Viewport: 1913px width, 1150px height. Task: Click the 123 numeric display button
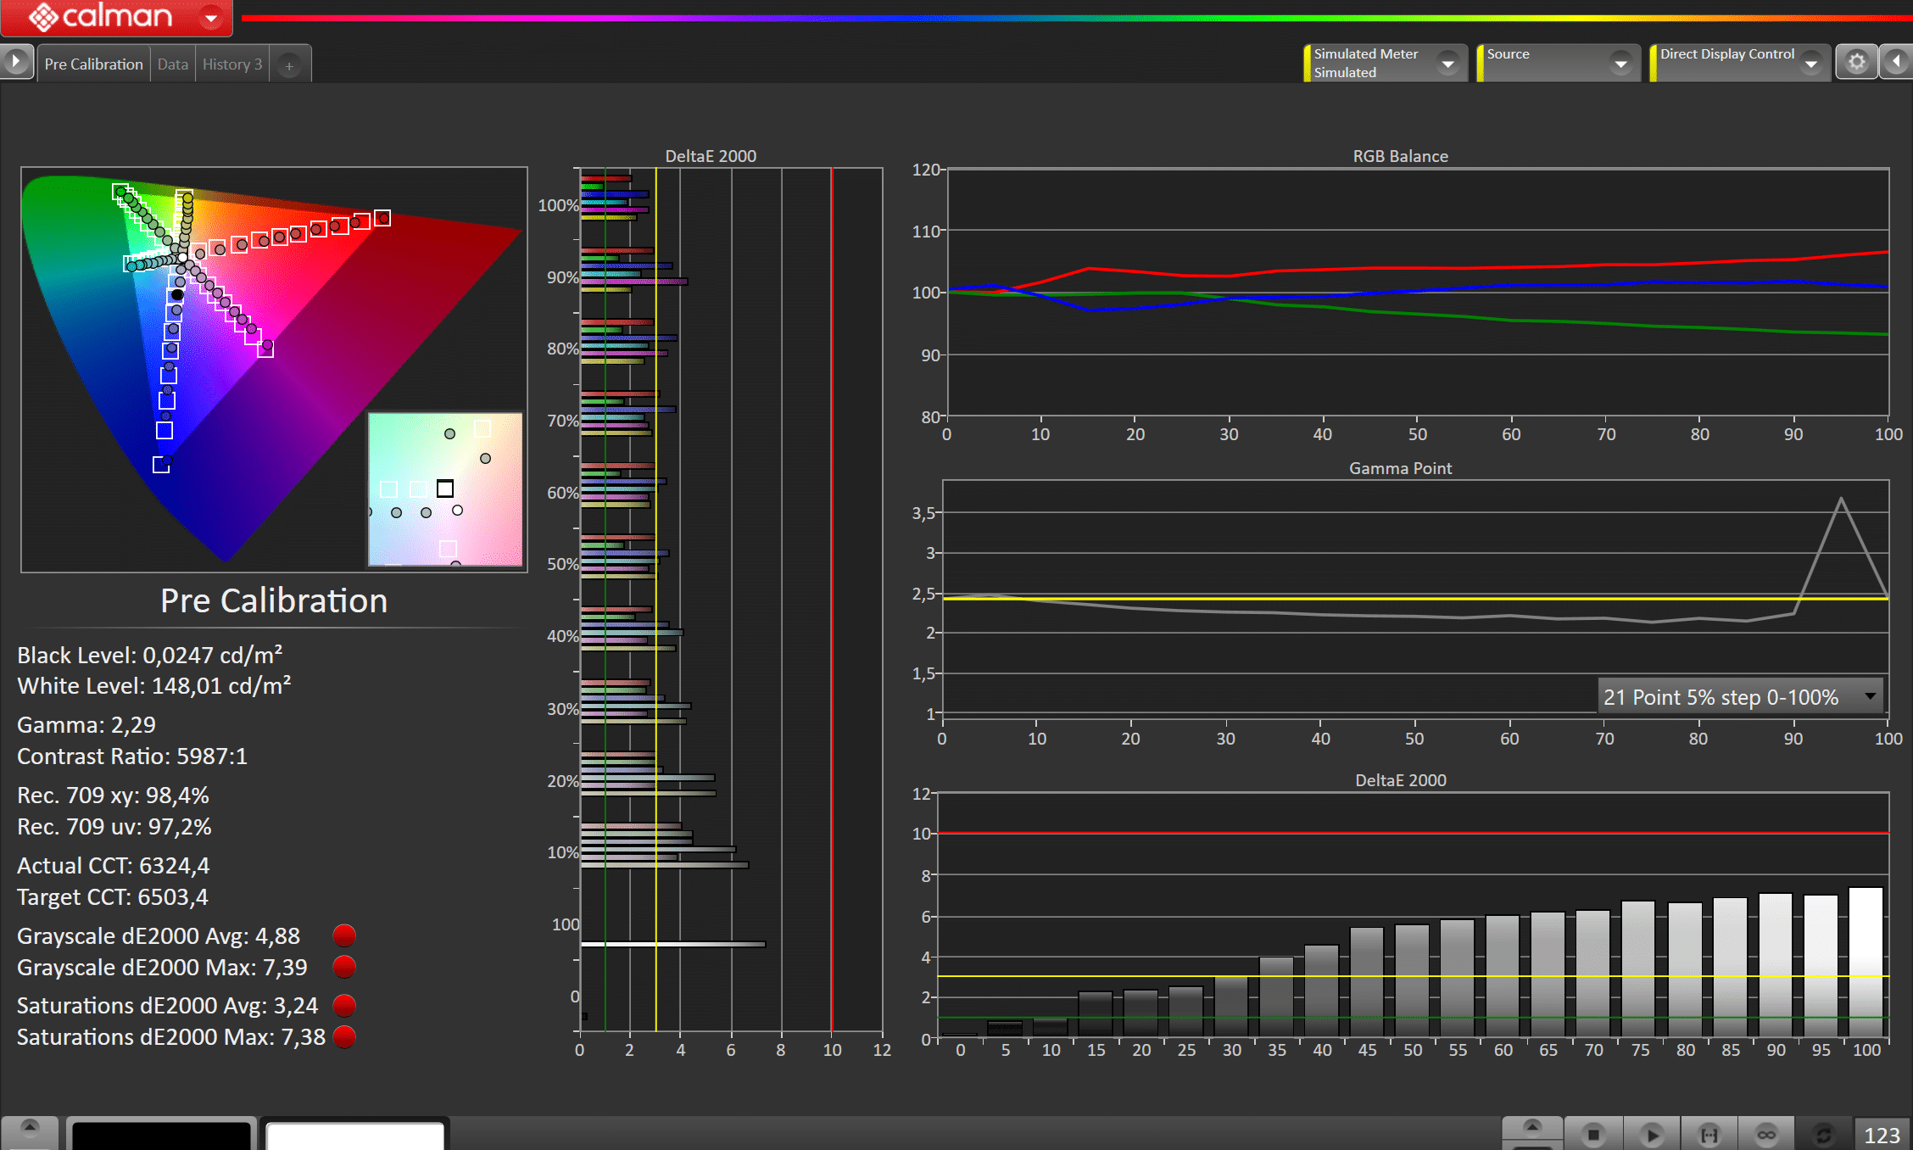1882,1135
